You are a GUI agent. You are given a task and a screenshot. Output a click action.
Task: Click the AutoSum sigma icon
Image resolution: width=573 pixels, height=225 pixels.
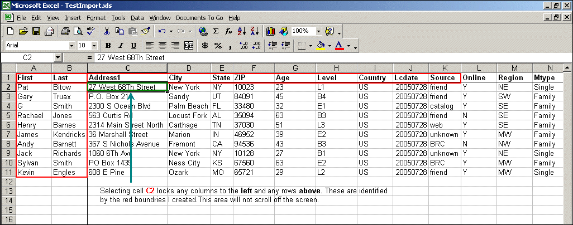[216, 31]
